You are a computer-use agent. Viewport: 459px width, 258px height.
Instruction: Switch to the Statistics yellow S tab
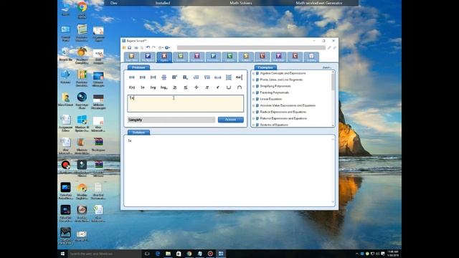tap(246, 57)
